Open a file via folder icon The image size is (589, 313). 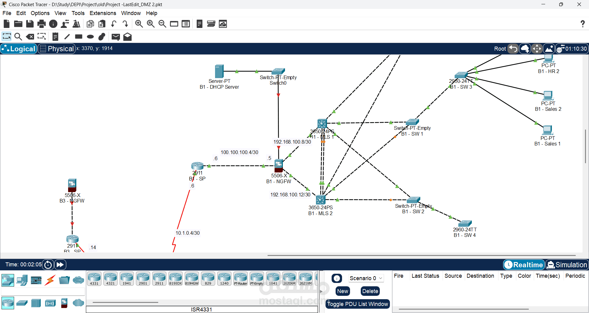pos(18,24)
